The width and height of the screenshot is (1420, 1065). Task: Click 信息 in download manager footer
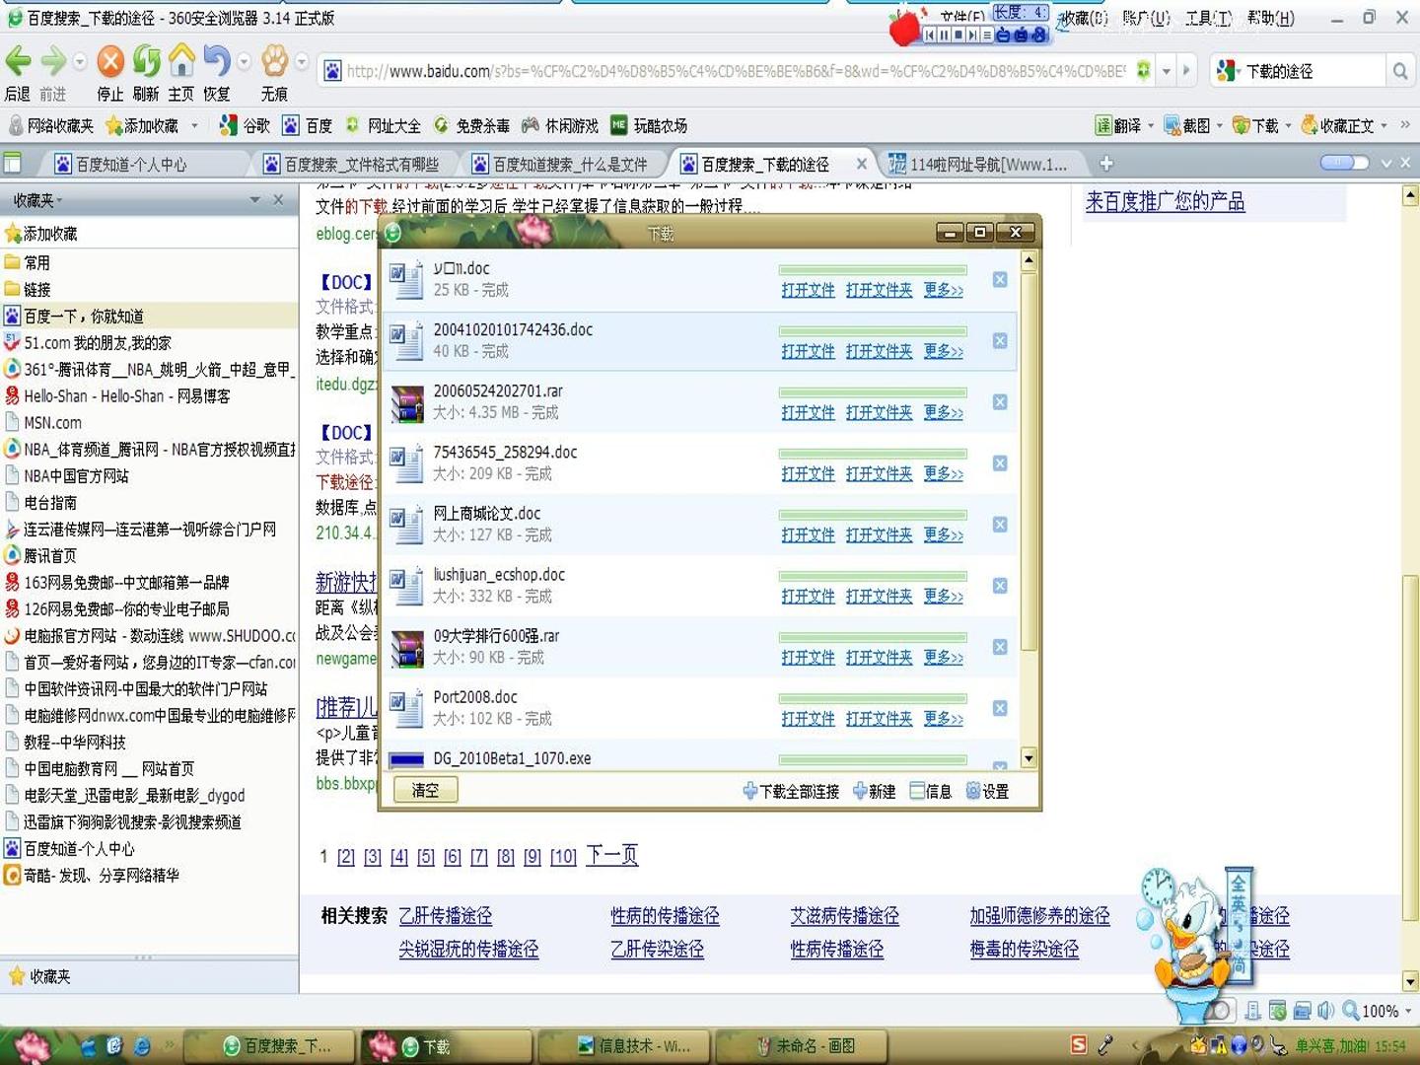(x=930, y=791)
